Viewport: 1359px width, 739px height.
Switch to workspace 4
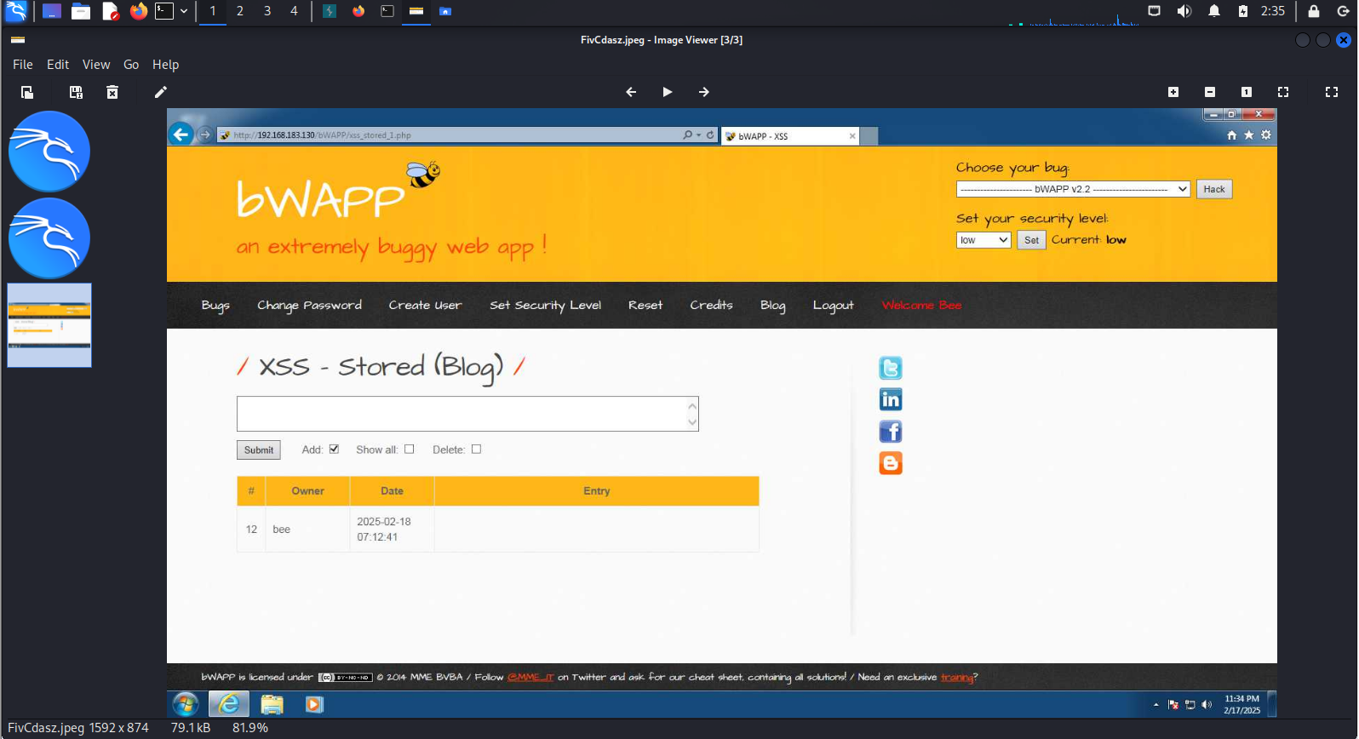294,11
